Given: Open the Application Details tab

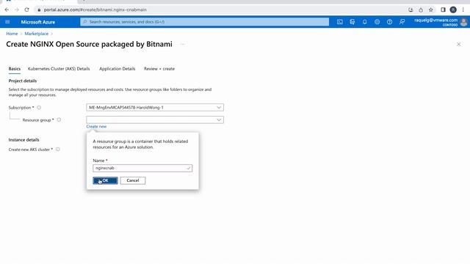Looking at the screenshot, I should (x=117, y=69).
